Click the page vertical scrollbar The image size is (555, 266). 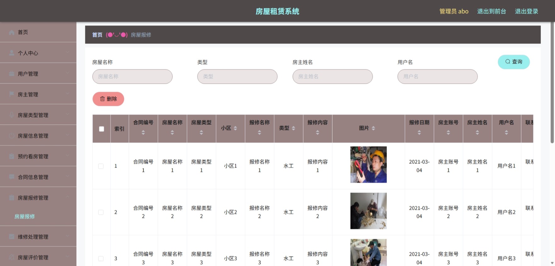coord(552,82)
